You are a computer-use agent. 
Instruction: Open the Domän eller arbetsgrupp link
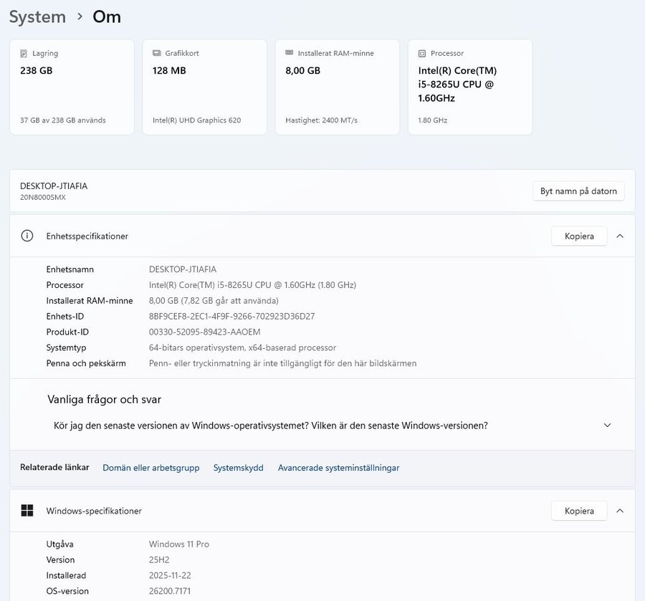151,468
